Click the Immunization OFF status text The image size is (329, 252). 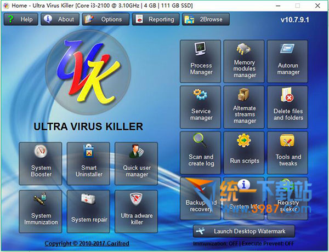[x=215, y=244]
